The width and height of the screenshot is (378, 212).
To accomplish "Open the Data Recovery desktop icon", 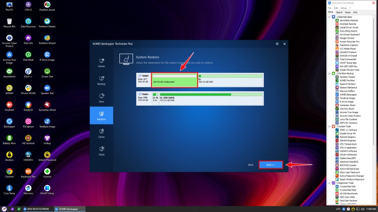I will click(x=28, y=23).
